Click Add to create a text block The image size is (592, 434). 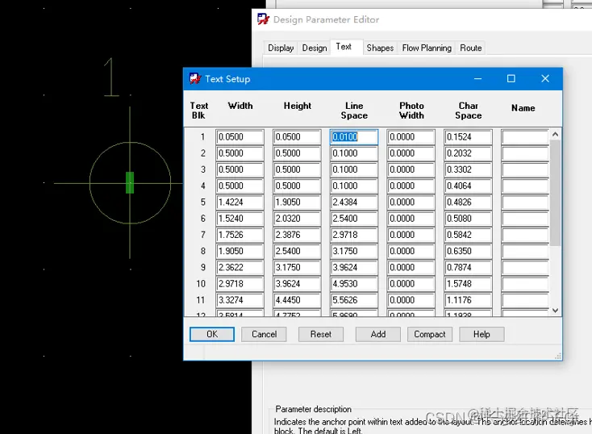point(378,334)
